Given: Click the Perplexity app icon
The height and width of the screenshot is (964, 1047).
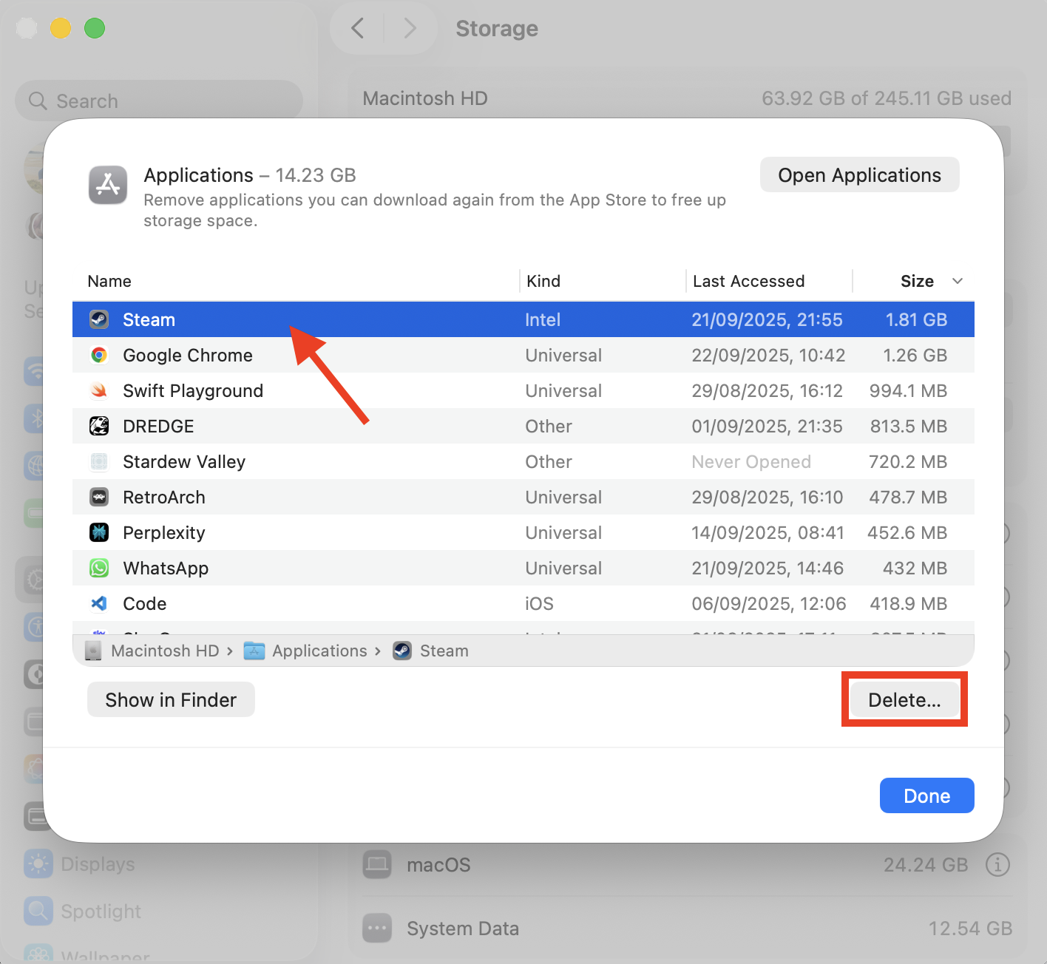Looking at the screenshot, I should coord(99,532).
